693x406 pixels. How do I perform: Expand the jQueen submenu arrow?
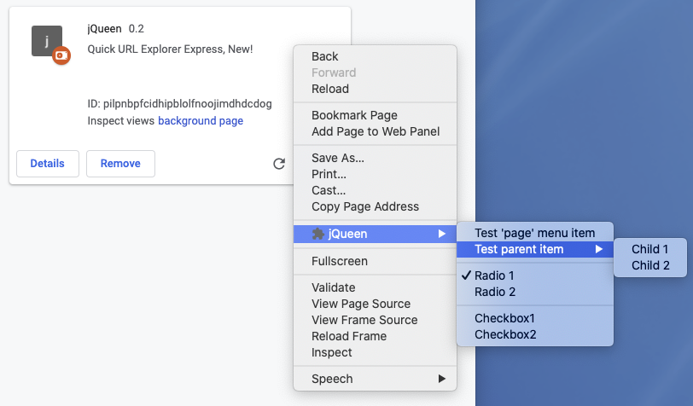click(441, 234)
